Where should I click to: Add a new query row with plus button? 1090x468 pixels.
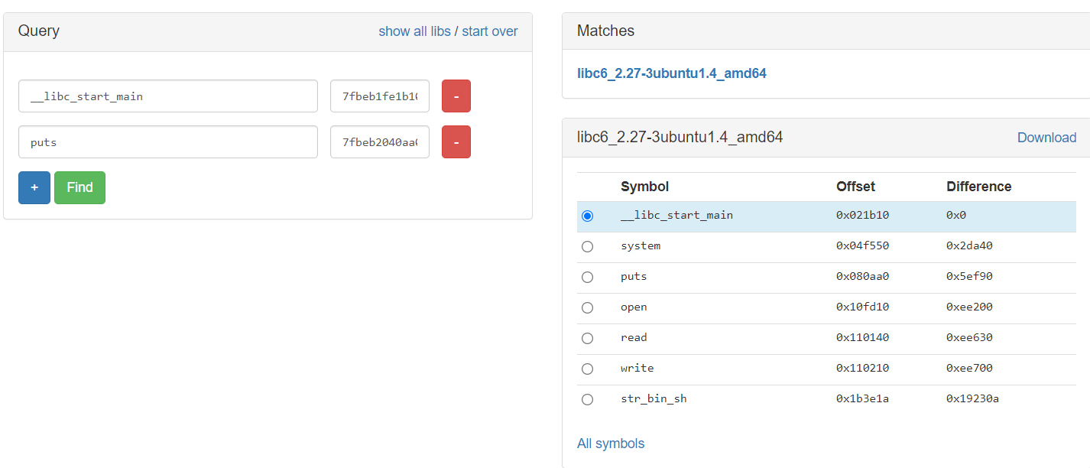[x=34, y=188]
